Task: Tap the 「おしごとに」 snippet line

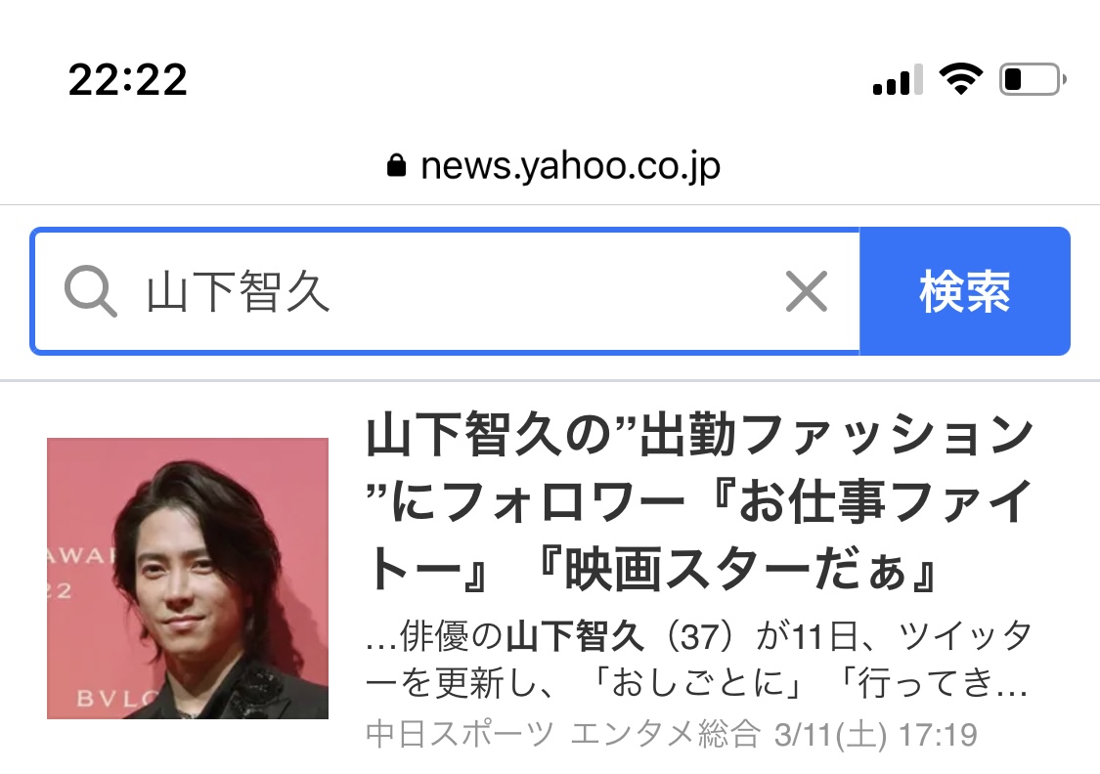Action: tap(696, 682)
